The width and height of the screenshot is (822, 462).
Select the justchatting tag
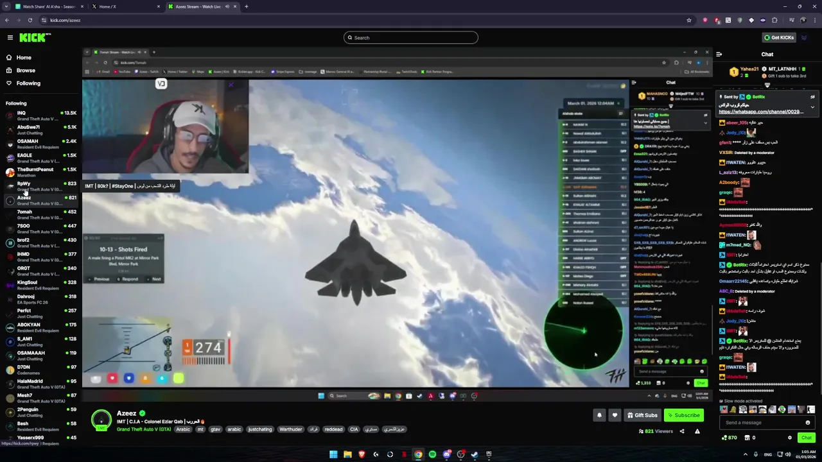[x=260, y=429]
